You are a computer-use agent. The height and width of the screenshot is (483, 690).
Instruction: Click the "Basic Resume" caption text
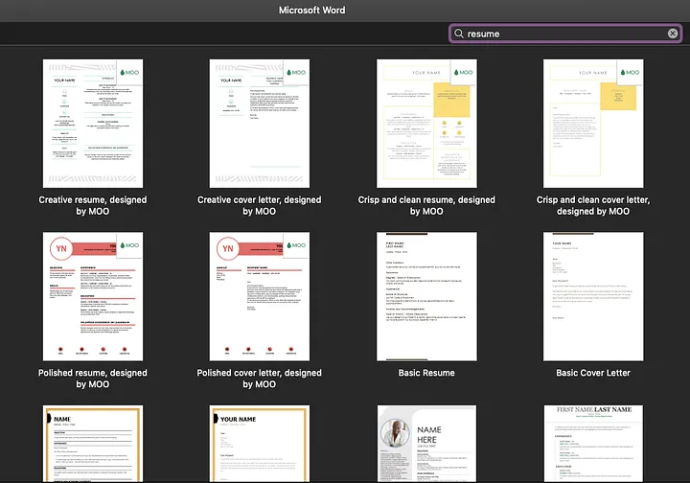426,373
